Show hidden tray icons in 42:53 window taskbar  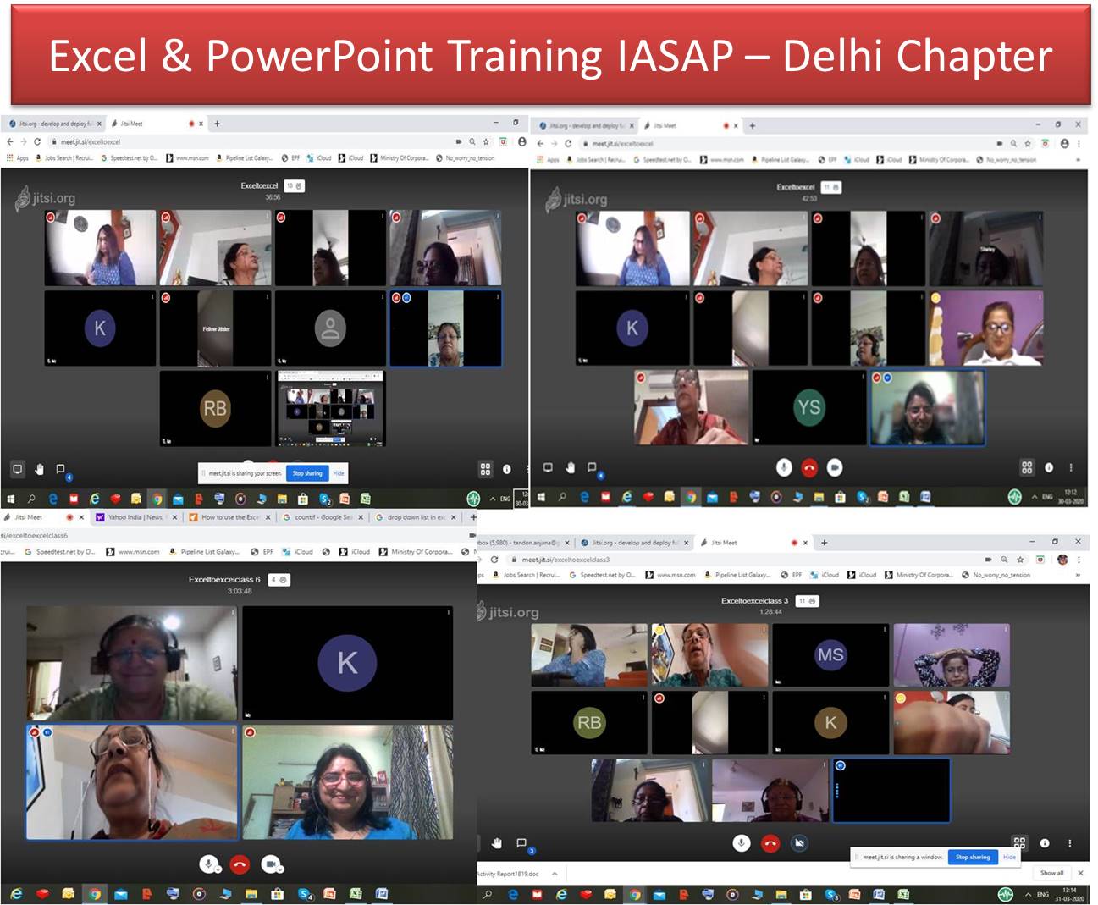tap(1034, 497)
